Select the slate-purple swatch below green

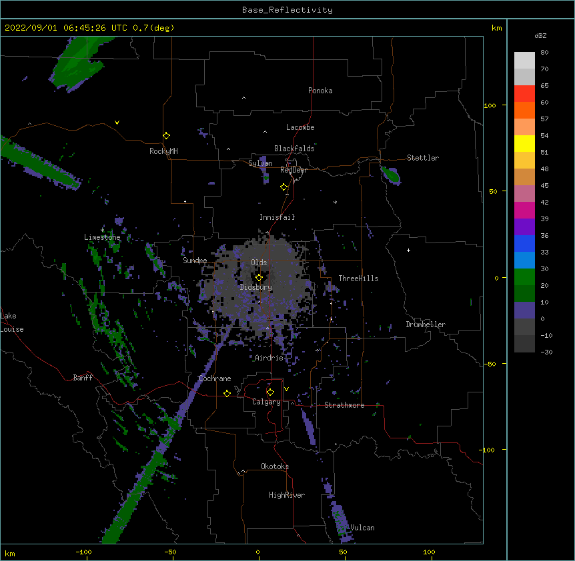click(x=524, y=310)
